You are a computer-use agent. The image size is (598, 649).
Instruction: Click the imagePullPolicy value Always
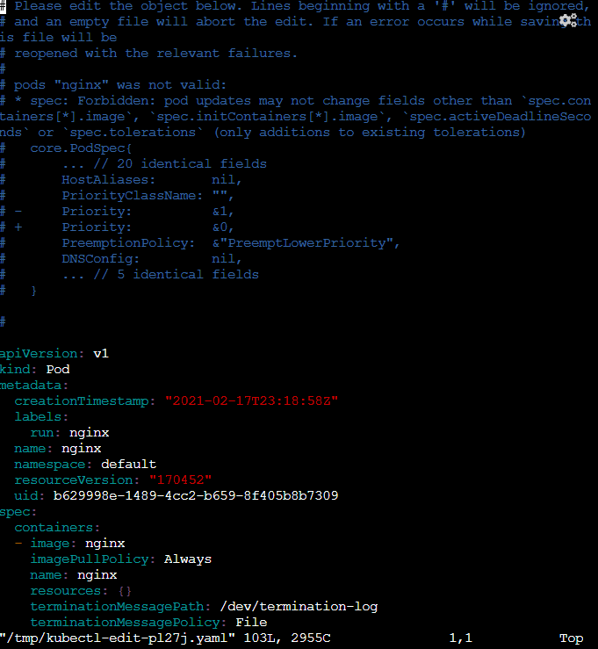(187, 559)
